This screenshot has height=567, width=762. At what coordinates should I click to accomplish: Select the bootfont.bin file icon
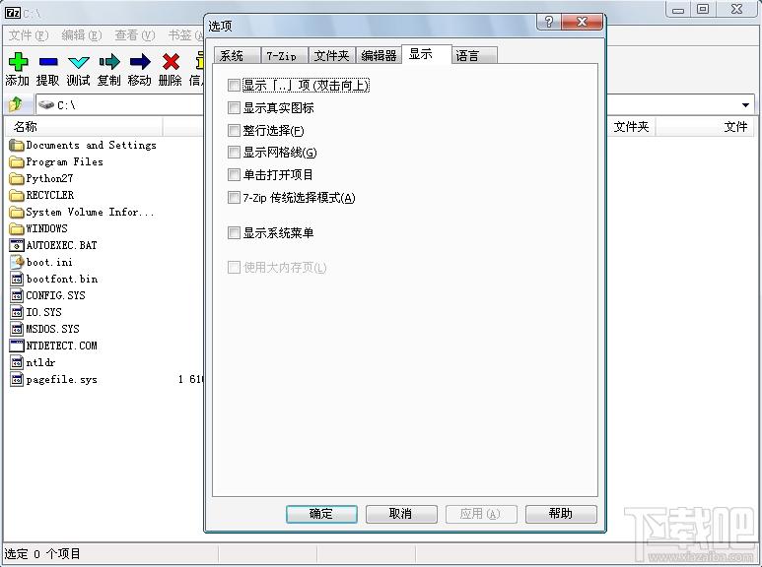point(17,279)
